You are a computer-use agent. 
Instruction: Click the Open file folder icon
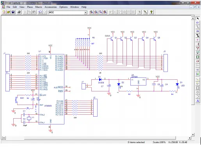9,12
